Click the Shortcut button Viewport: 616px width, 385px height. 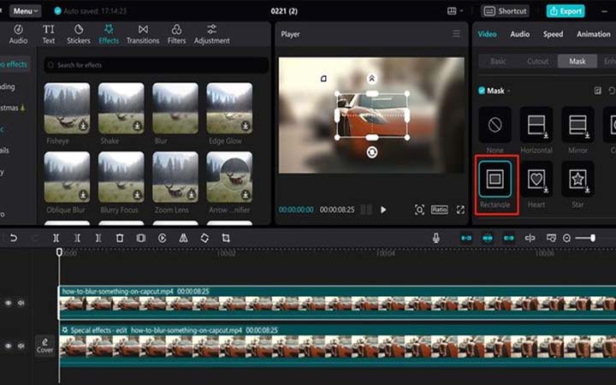tap(505, 11)
